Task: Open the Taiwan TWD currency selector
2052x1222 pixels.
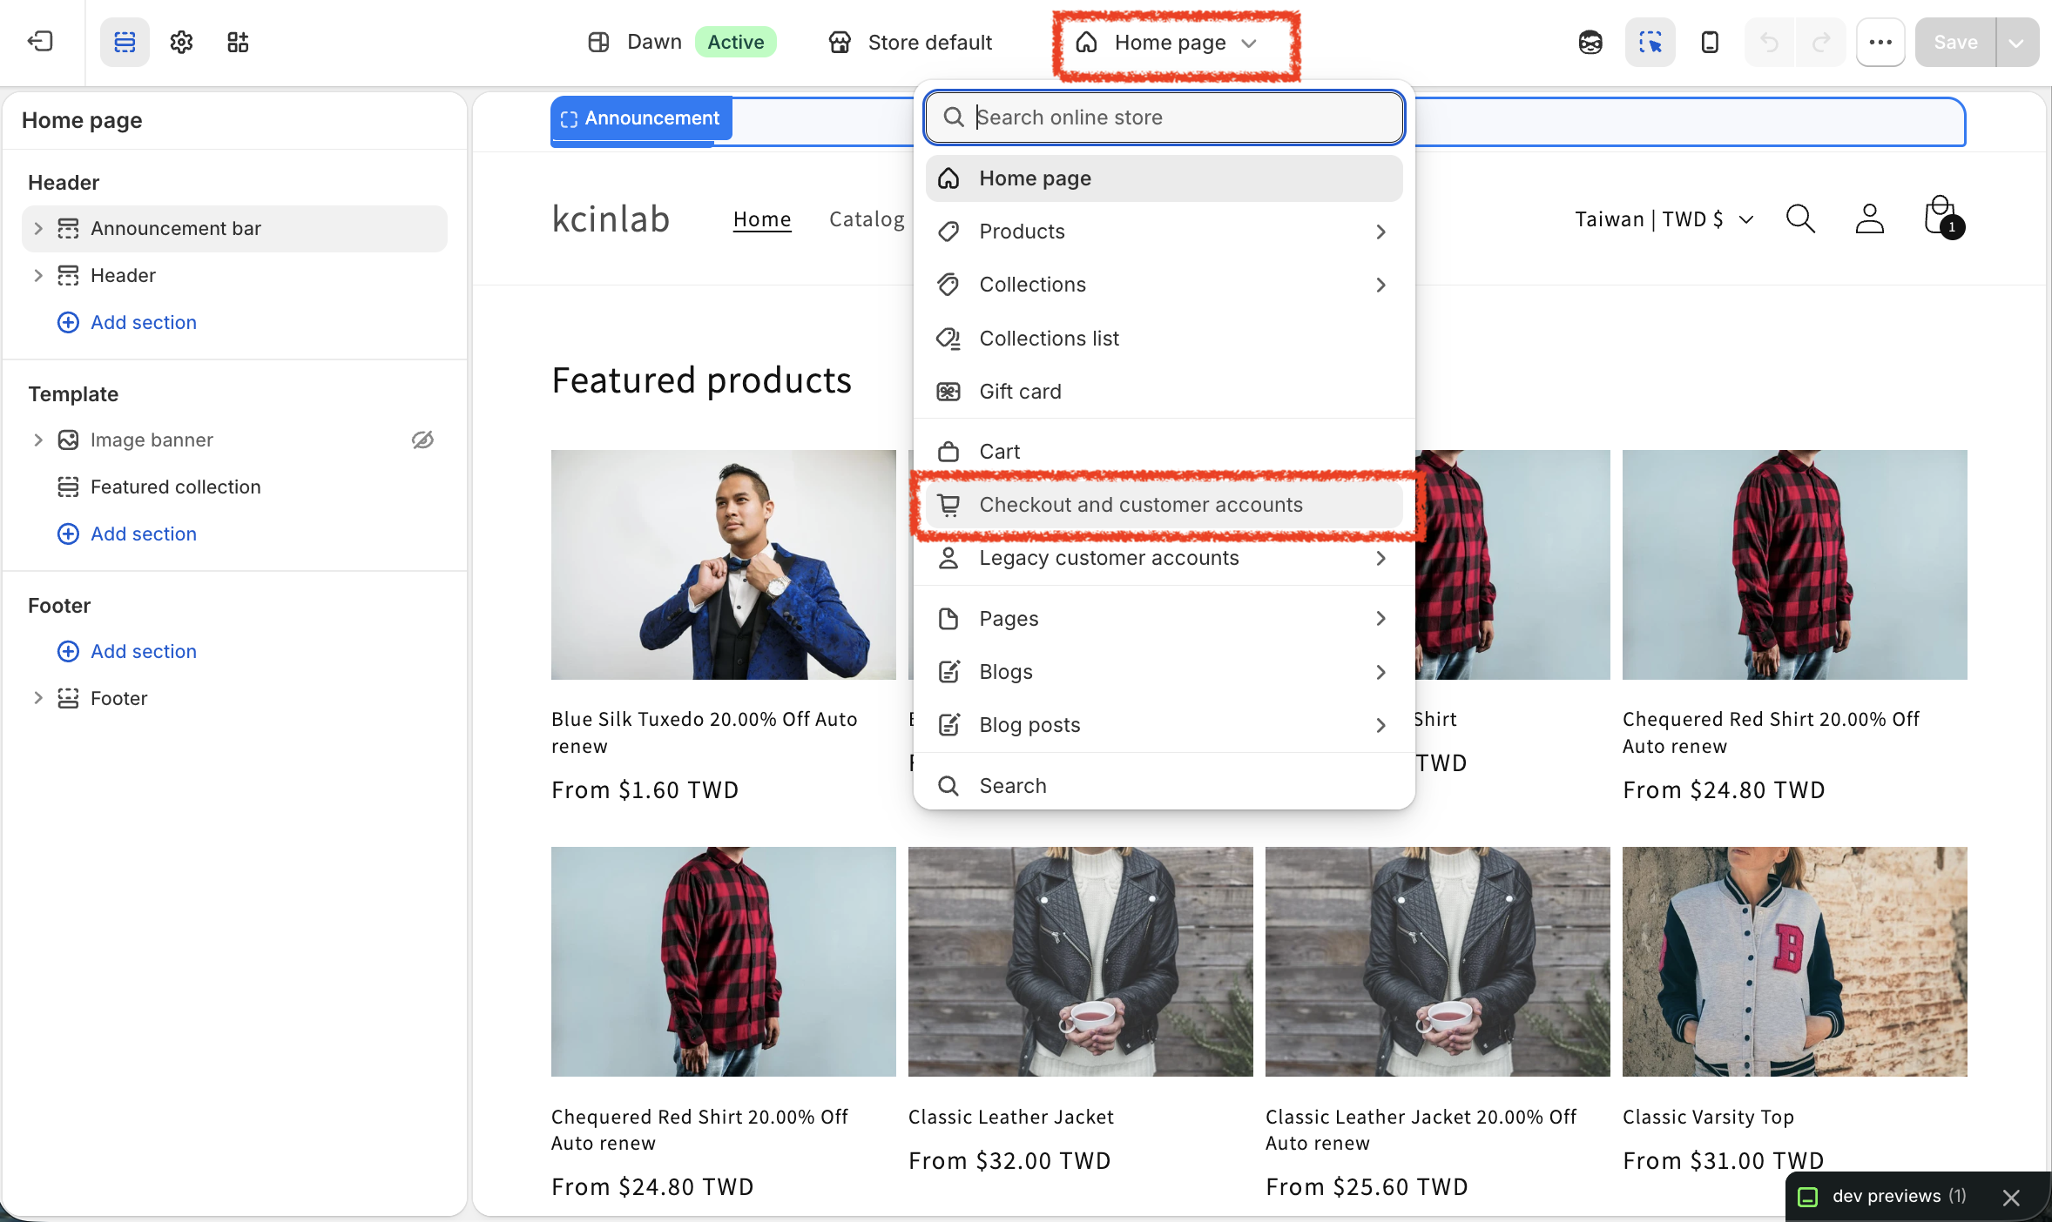Action: (x=1664, y=219)
